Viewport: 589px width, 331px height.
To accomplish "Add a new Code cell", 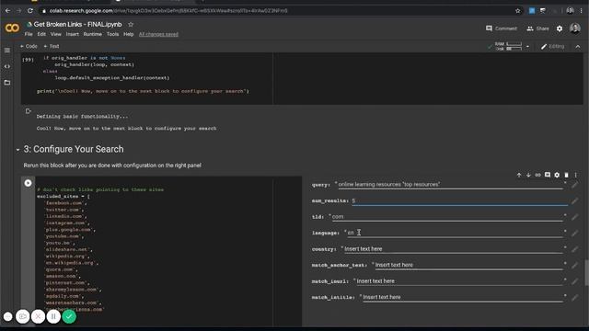I will (29, 46).
